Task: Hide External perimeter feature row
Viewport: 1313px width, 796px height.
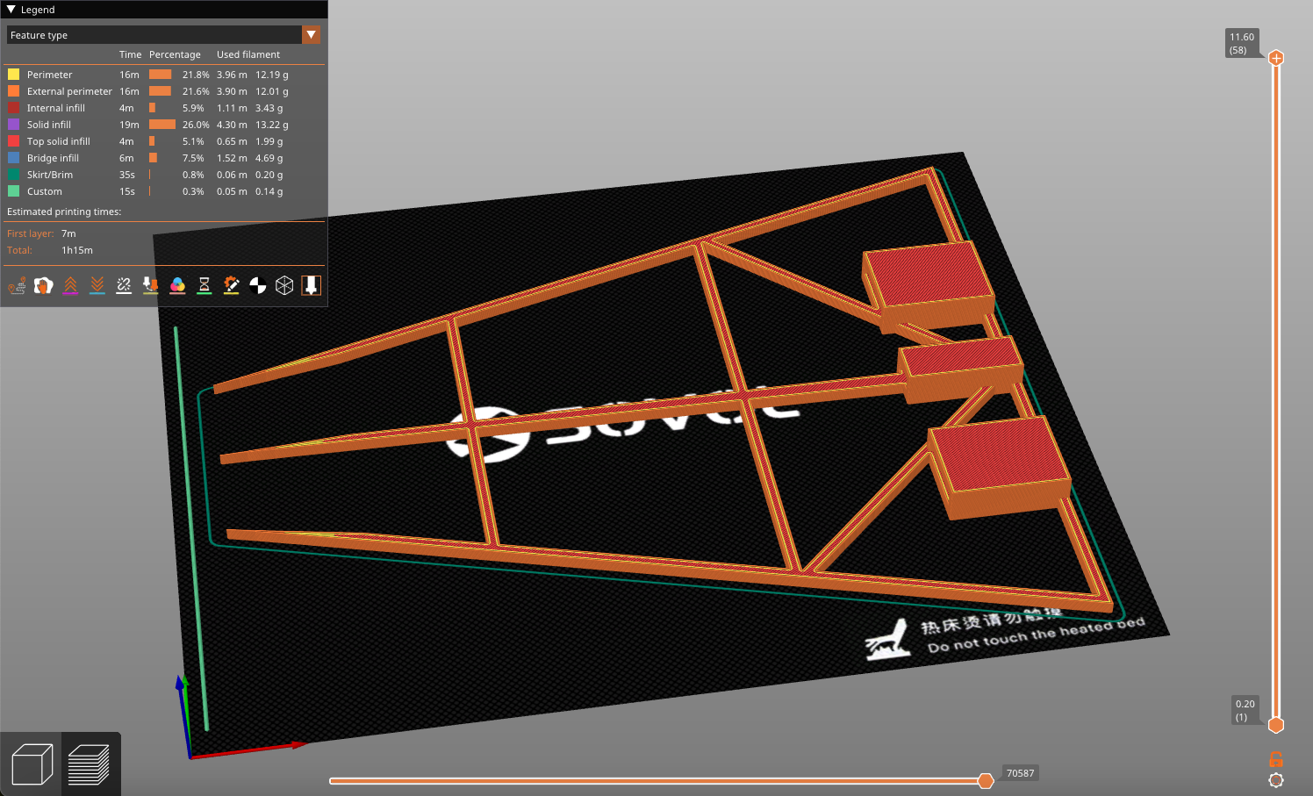Action: click(165, 91)
